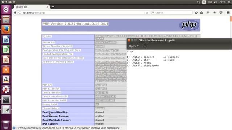Click 'Loaded Configuration File' label

(58, 54)
